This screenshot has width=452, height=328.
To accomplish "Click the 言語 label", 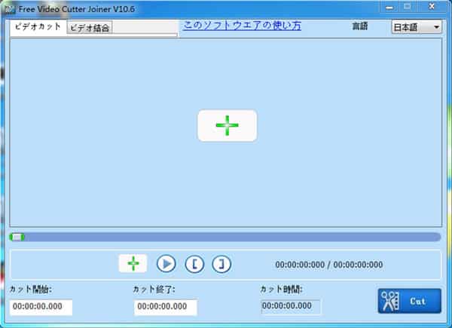I will point(360,26).
